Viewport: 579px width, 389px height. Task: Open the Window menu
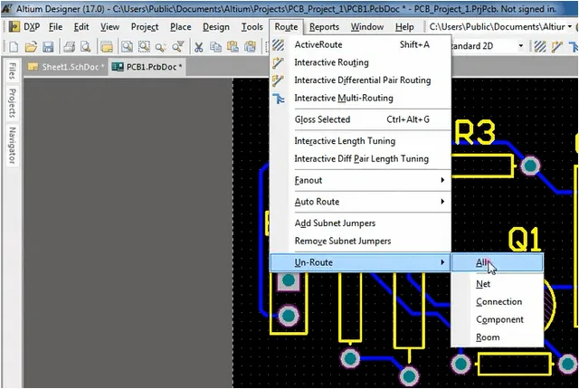367,27
